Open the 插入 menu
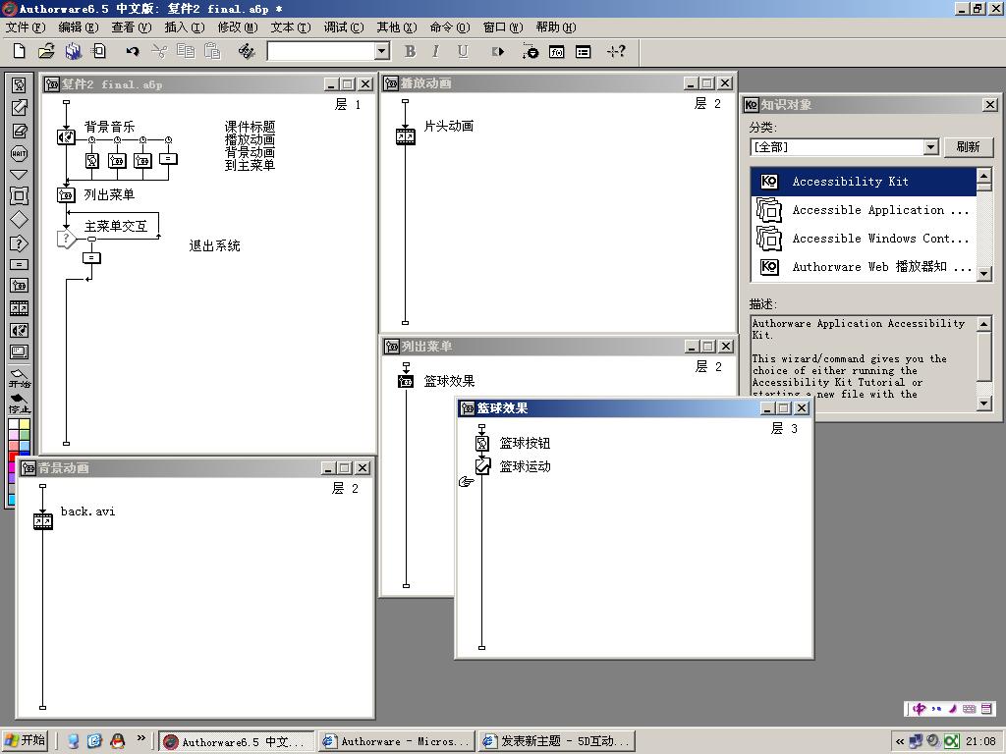Screen dimensions: 1006x754 click(185, 27)
